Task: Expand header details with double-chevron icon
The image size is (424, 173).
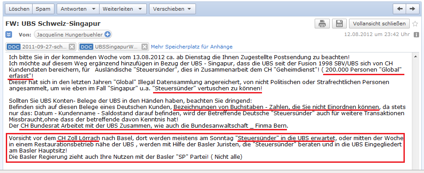Action: tap(9, 35)
